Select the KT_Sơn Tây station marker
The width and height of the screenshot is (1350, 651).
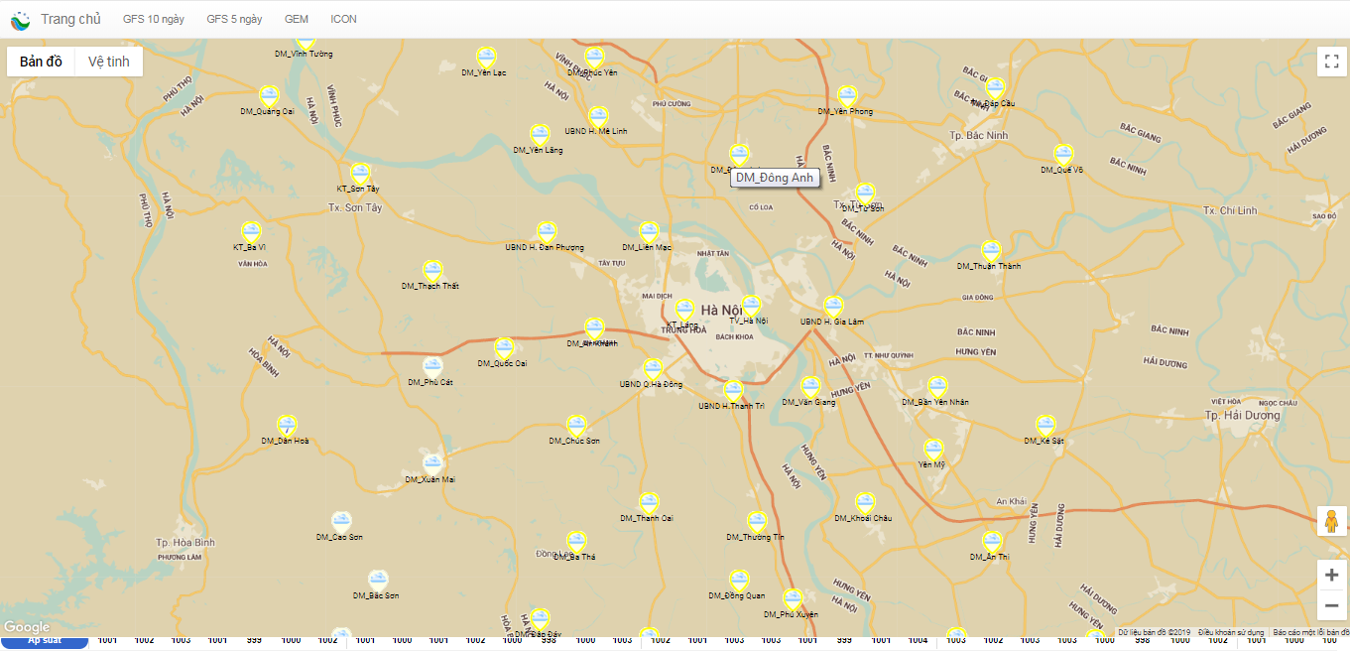[360, 174]
